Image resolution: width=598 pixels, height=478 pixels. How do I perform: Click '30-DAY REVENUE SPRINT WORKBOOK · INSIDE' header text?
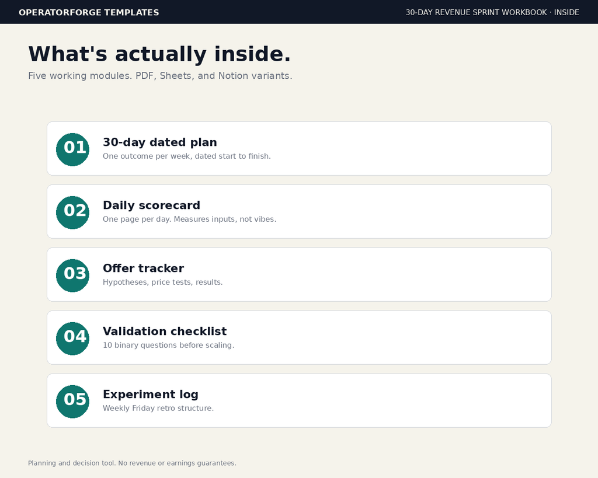click(492, 12)
